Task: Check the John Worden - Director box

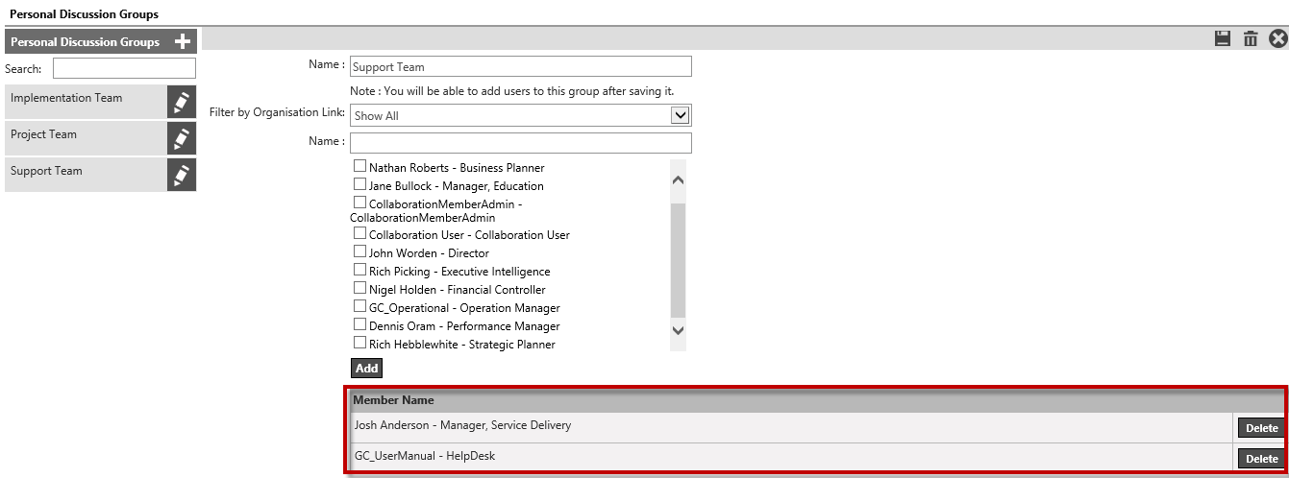Action: [360, 251]
